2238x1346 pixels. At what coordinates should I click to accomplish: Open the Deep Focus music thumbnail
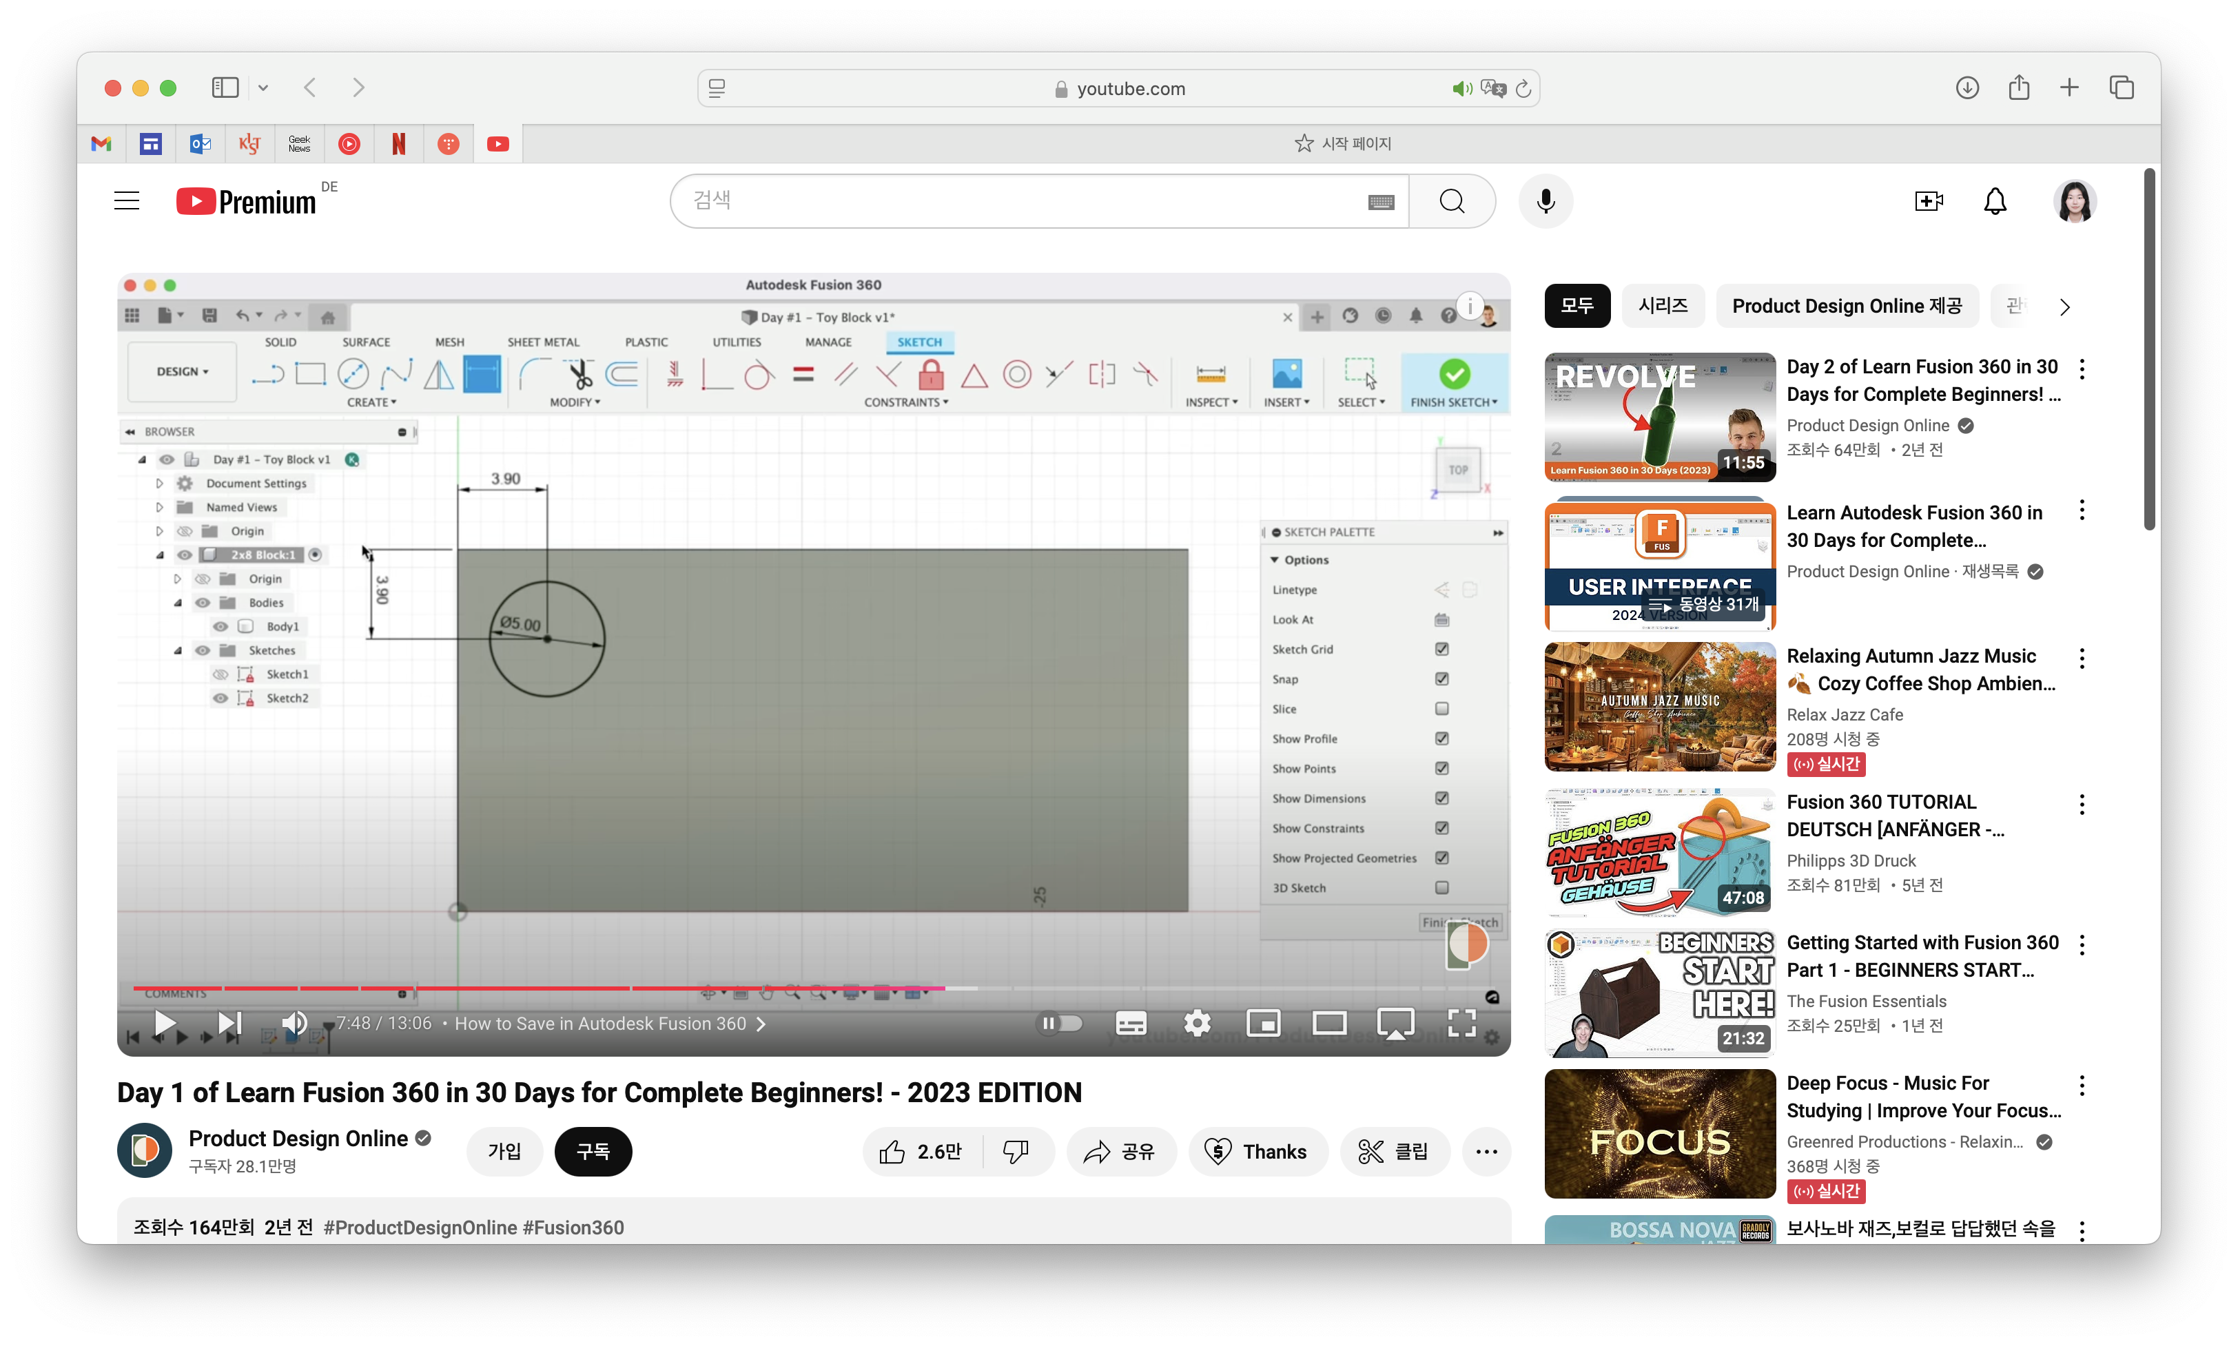coord(1659,1133)
